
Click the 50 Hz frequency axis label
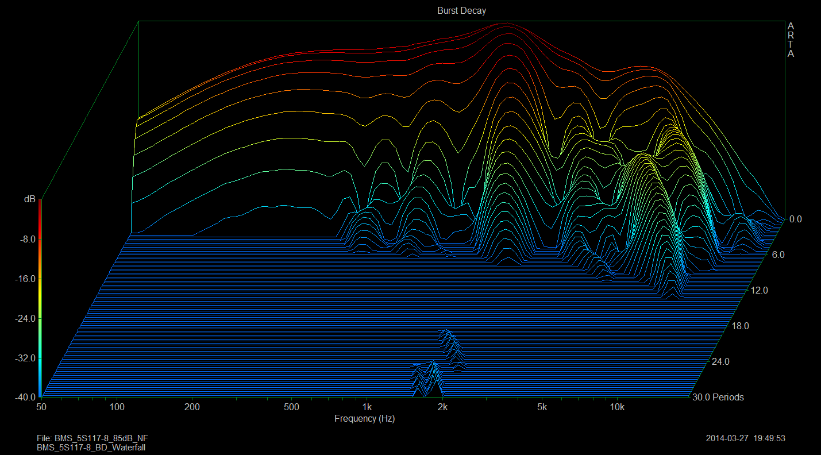tap(41, 407)
